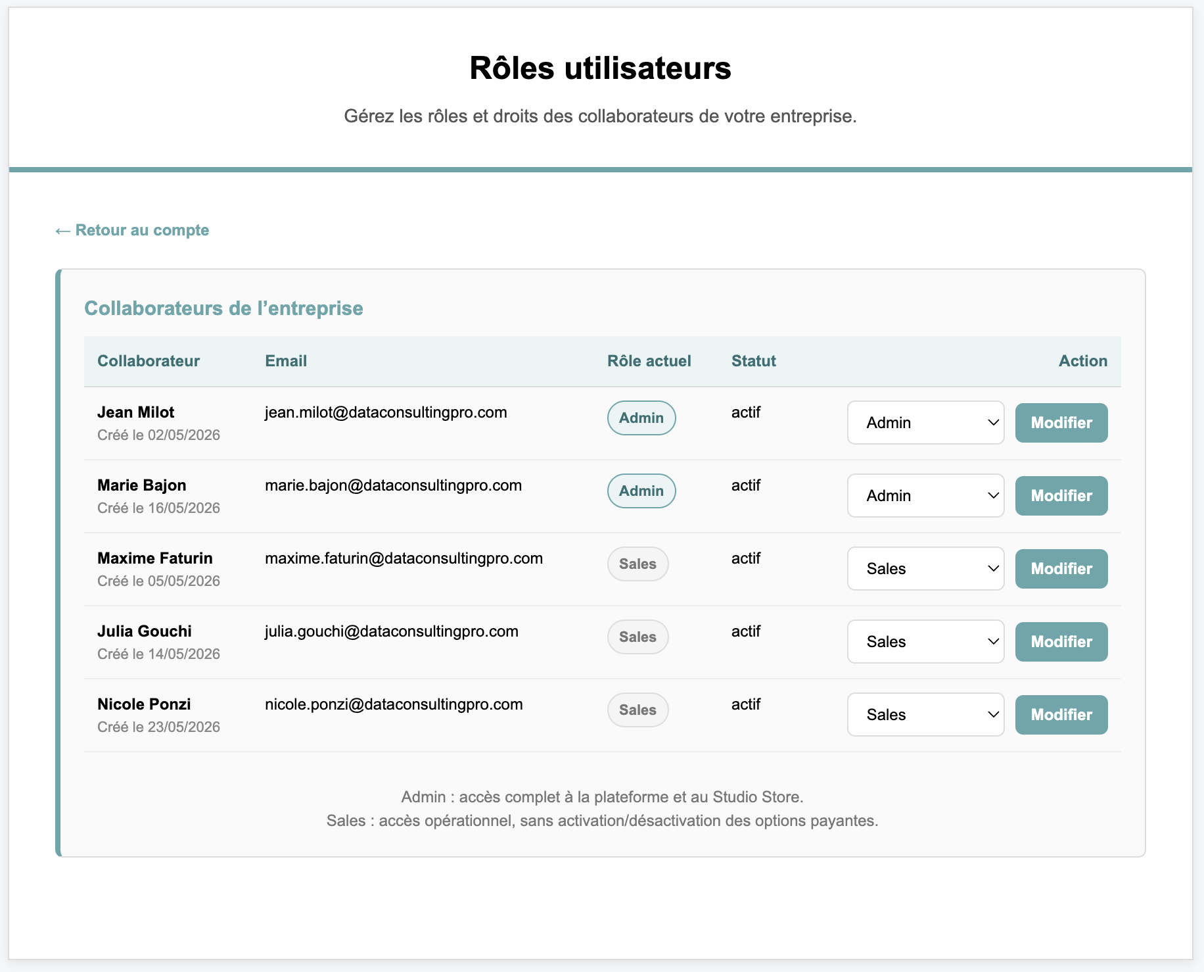
Task: Click the Sales access description note
Action: point(602,821)
